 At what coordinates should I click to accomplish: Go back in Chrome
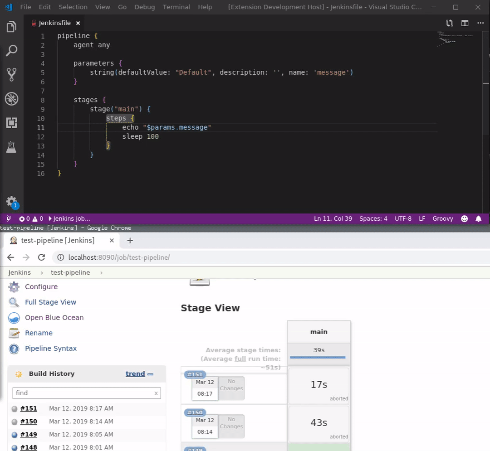click(x=10, y=257)
